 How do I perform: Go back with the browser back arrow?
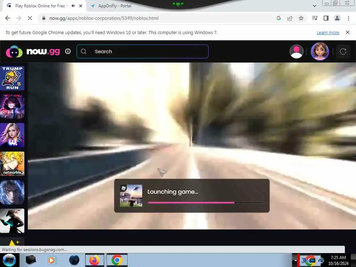coord(8,18)
